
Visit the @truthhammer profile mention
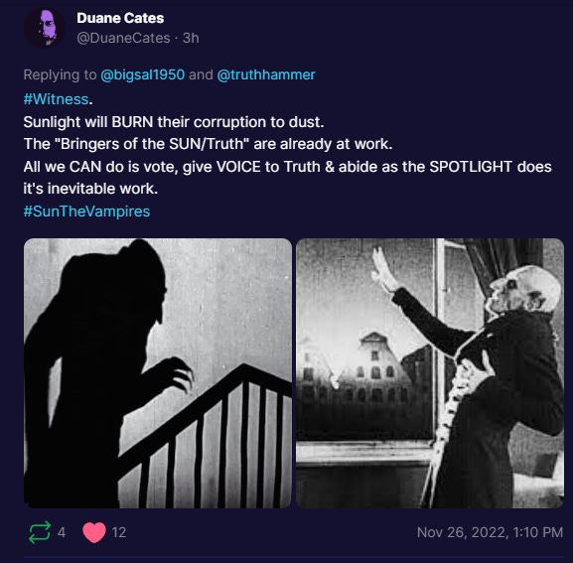coord(266,74)
